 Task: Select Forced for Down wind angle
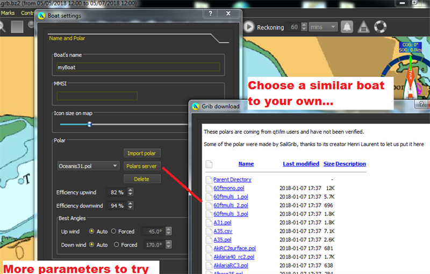[113, 245]
